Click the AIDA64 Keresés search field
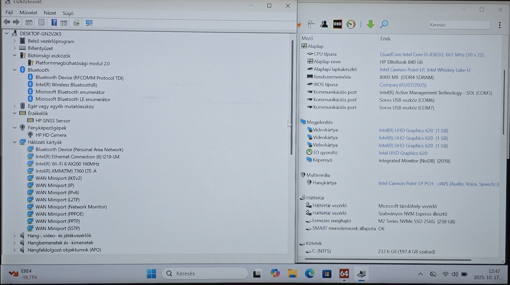This screenshot has height=285, width=510. [x=459, y=25]
